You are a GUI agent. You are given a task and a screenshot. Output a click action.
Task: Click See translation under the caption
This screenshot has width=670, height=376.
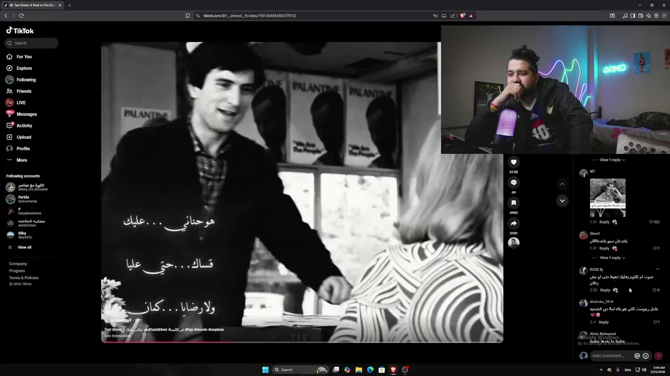[x=117, y=336]
